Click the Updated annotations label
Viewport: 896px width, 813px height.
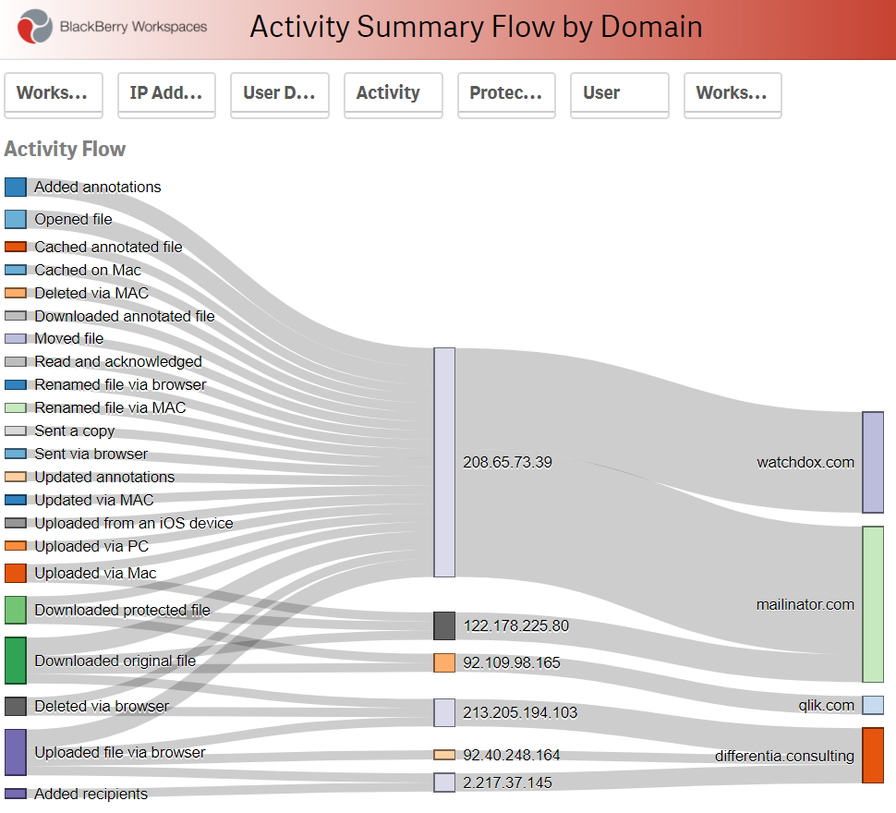pyautogui.click(x=104, y=477)
